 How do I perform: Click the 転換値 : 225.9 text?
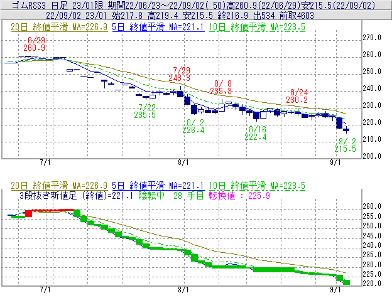[239, 195]
